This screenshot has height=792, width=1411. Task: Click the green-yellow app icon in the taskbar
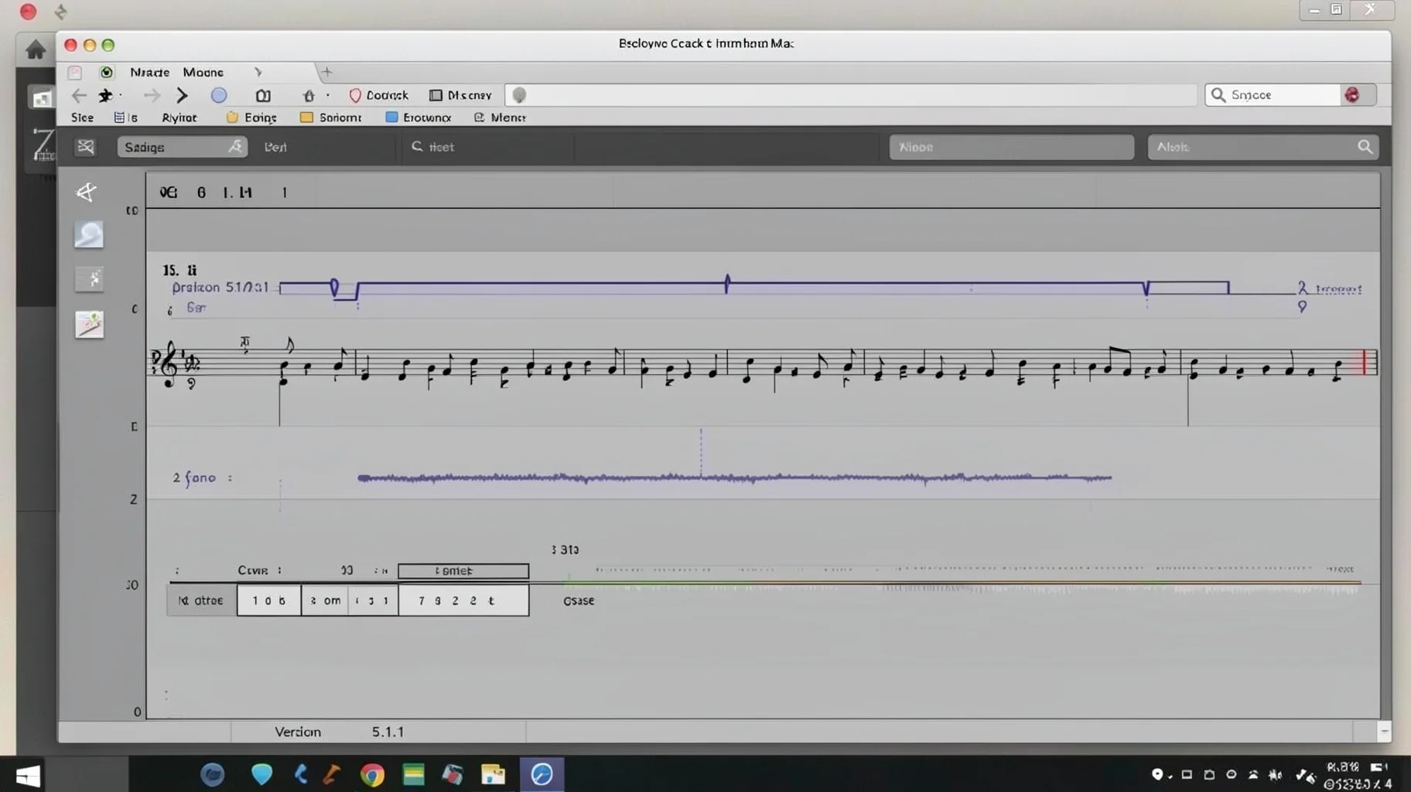coord(414,774)
